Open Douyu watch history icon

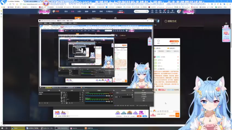152,11
